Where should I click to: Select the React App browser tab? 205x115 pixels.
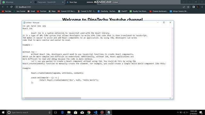coord(73,2)
